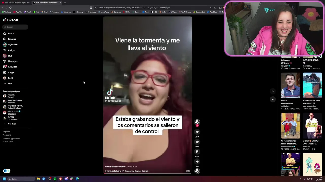Reload the page with refresh icon
Image resolution: width=325 pixels, height=182 pixels.
tap(10, 8)
